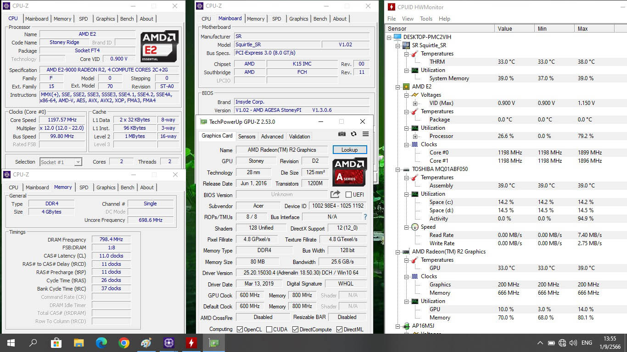Click the Sensor column header
This screenshot has width=627, height=352.
click(x=440, y=28)
